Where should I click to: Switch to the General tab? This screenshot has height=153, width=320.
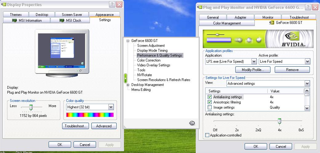pyautogui.click(x=213, y=17)
